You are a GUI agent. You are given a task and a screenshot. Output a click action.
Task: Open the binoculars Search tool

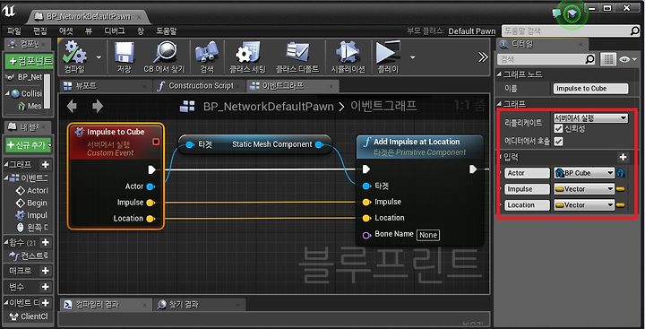pos(207,56)
